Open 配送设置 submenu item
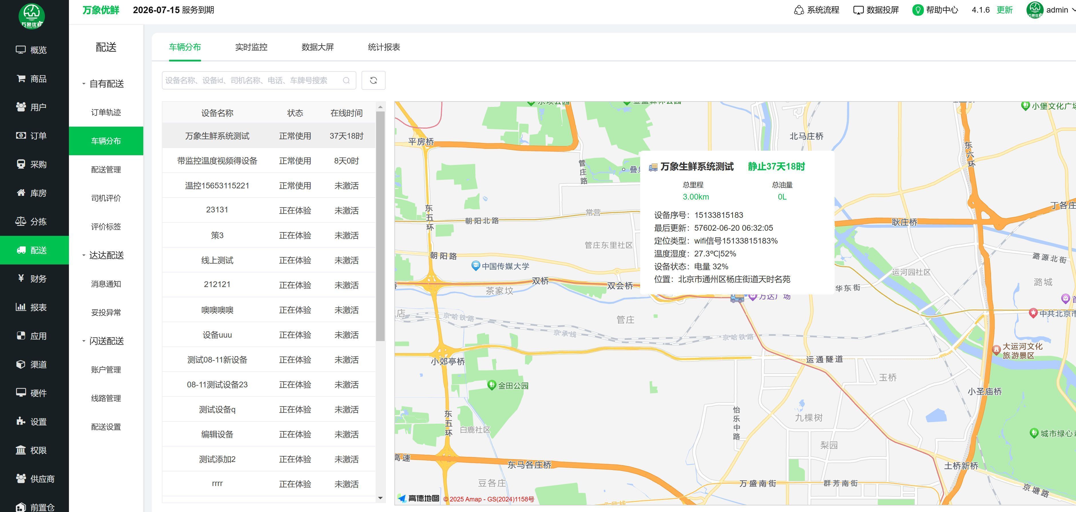Screen dimensions: 1076x512 (106, 427)
